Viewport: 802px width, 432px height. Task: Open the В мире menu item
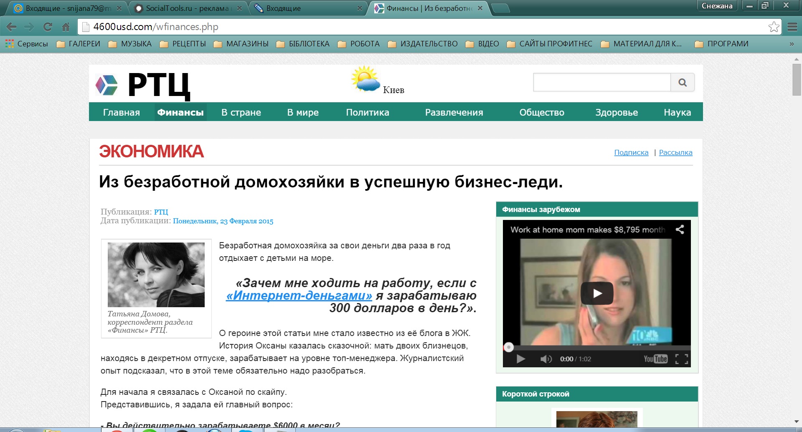point(303,112)
